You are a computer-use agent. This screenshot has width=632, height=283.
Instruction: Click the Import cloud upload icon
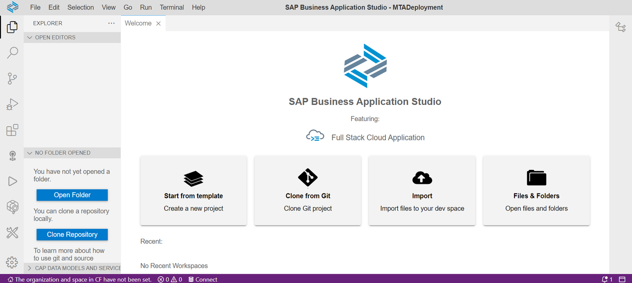click(x=422, y=178)
